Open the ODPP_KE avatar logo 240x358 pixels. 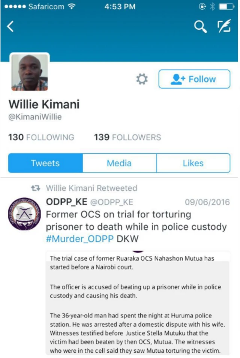(24, 214)
